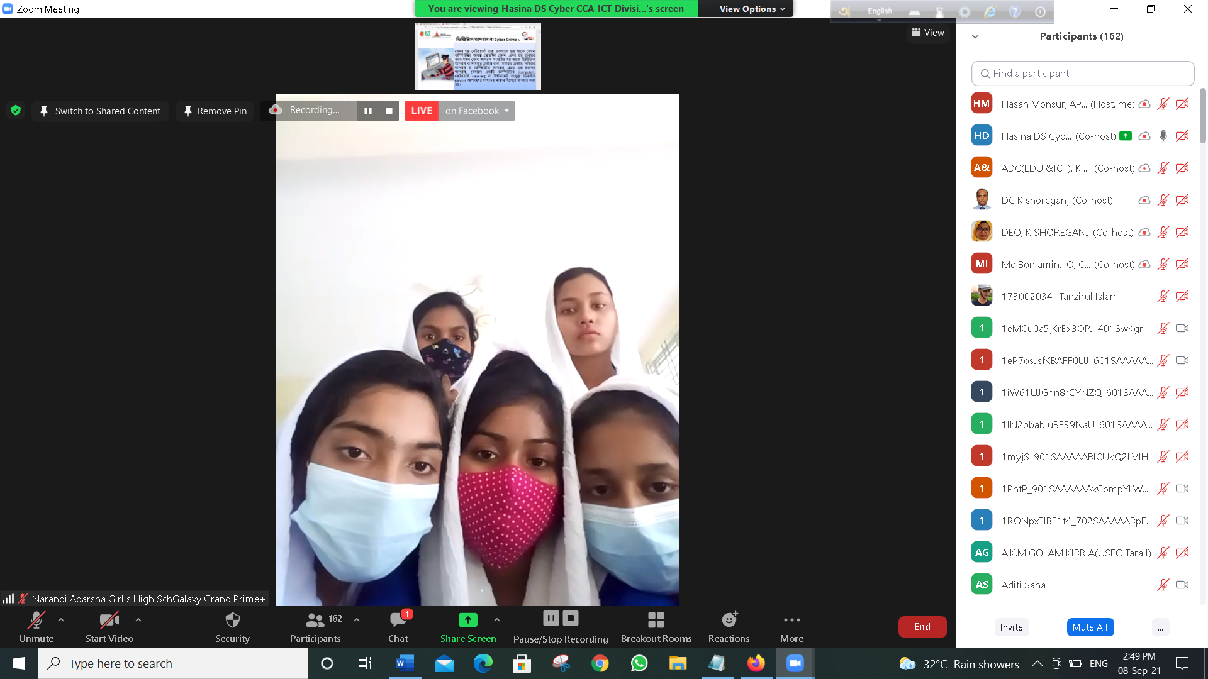
Task: Select Md.Boniamin, IO co-host row
Action: coord(1079,264)
